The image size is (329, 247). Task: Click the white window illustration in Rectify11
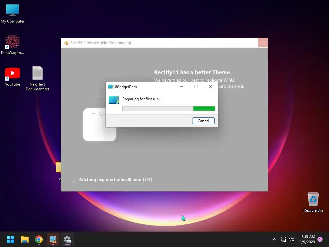tap(100, 124)
